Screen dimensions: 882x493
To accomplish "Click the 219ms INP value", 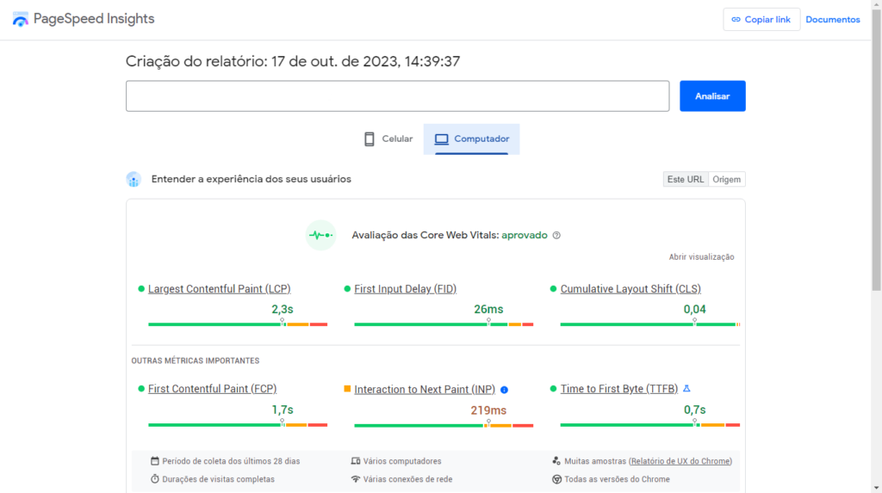I will (x=488, y=410).
